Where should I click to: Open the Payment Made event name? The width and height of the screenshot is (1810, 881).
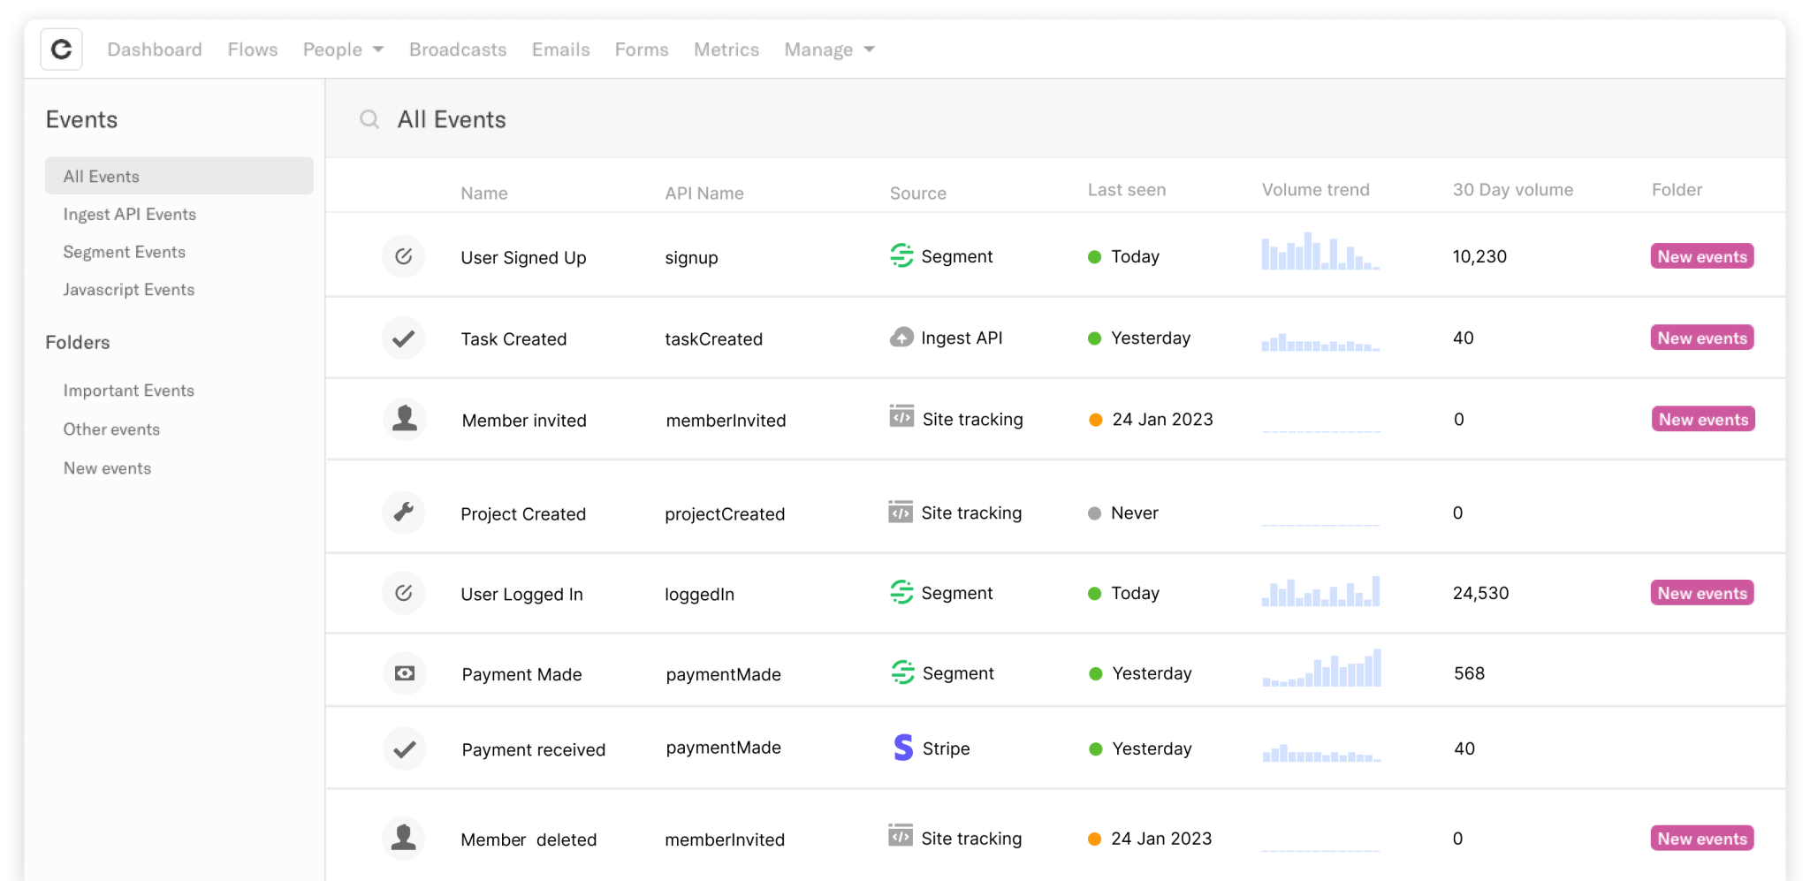(x=521, y=674)
